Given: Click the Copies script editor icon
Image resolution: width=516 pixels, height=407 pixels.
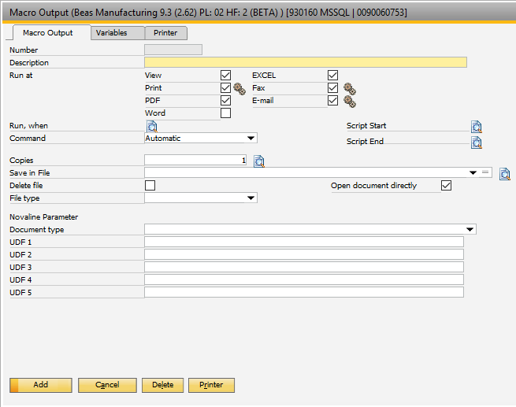Looking at the screenshot, I should tap(258, 161).
